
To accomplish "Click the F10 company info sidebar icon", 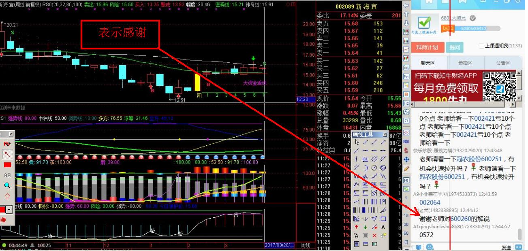I will pos(406,77).
